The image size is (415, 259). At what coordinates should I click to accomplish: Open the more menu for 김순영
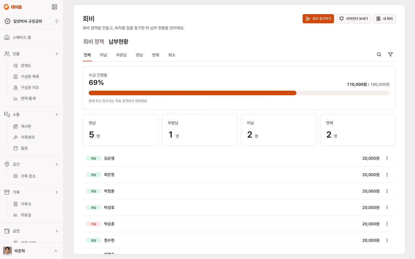pos(387,158)
